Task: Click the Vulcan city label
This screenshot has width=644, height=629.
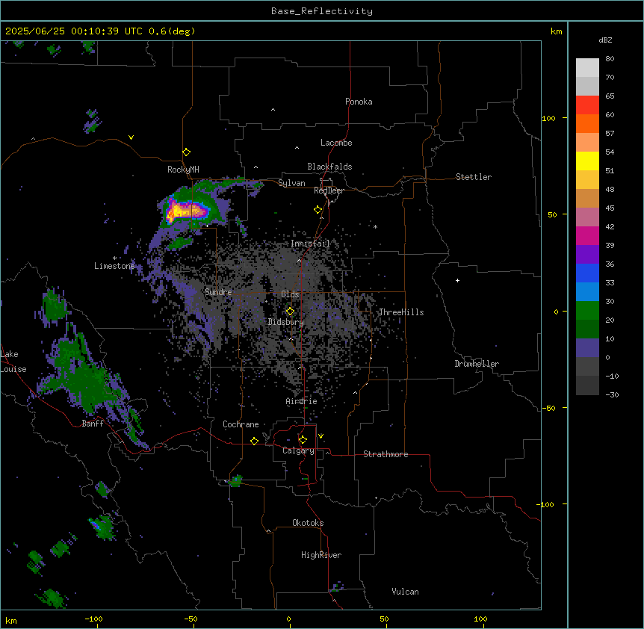Action: coord(406,592)
